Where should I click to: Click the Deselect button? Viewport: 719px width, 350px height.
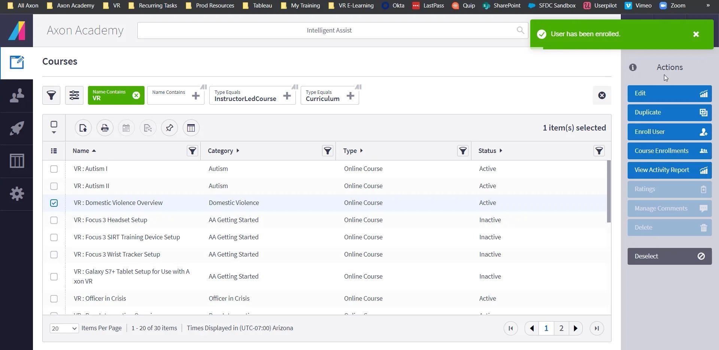(670, 257)
